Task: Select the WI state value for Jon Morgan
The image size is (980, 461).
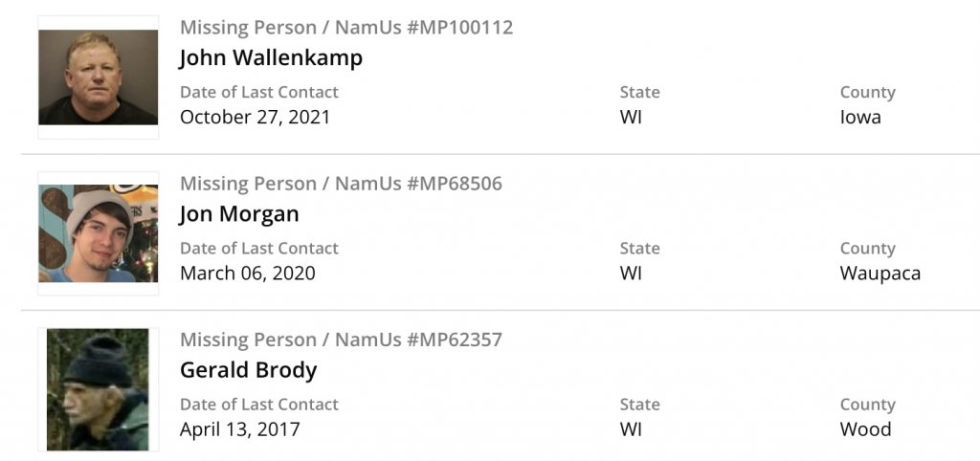Action: (631, 274)
